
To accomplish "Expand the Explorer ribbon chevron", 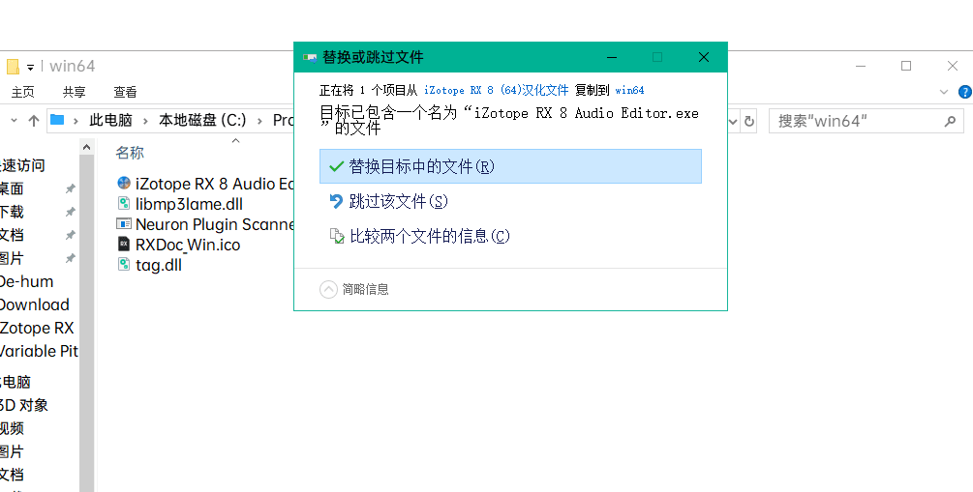I will point(945,92).
